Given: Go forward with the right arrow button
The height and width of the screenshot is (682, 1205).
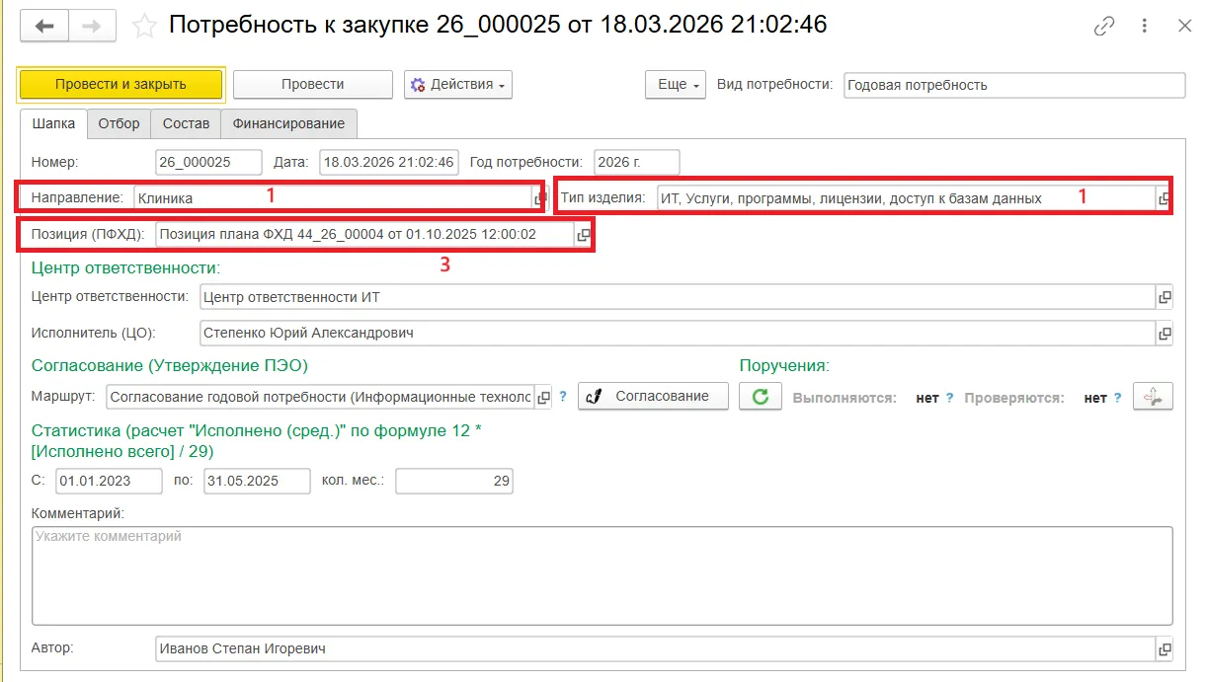Looking at the screenshot, I should [x=92, y=26].
